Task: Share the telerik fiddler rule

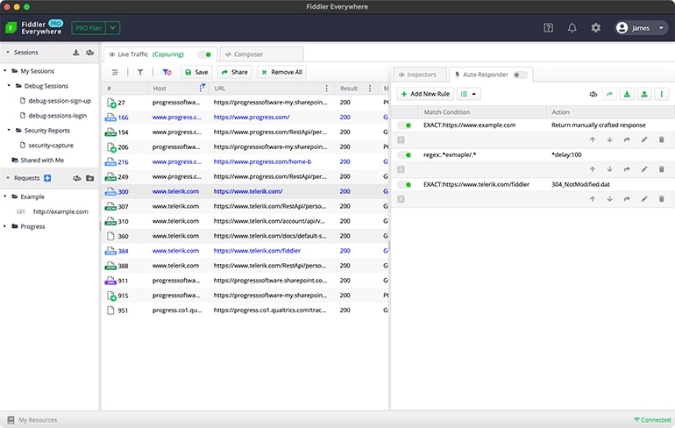Action: [627, 199]
